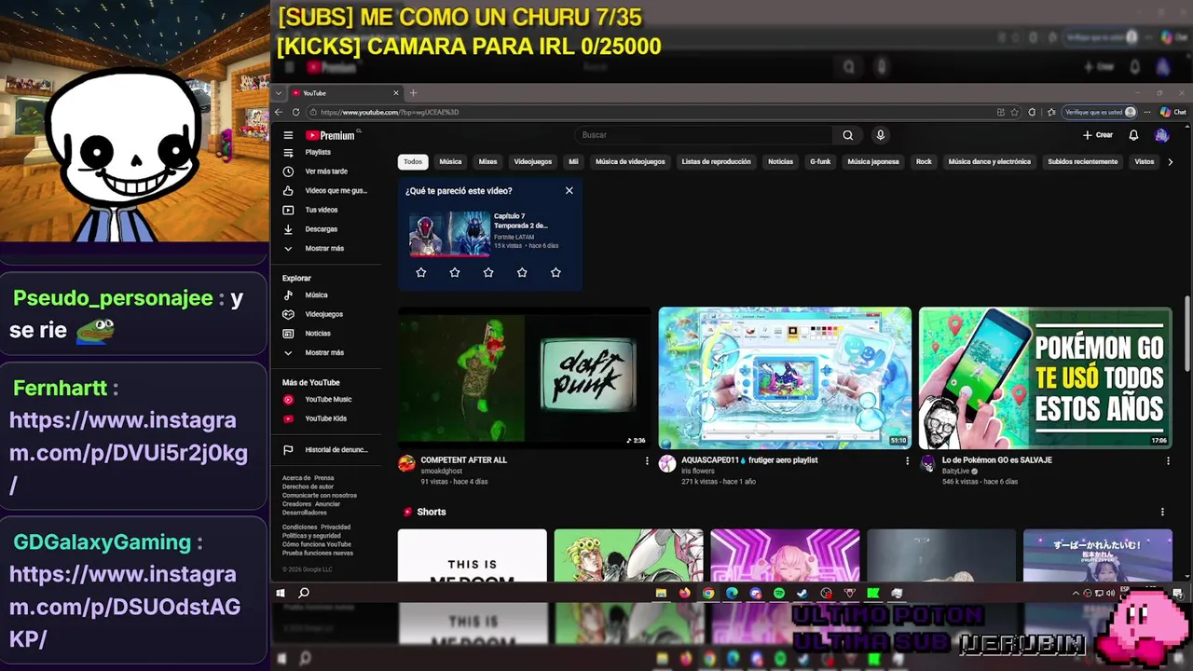1193x671 pixels.
Task: Go back with the browser back arrow
Action: 280,112
